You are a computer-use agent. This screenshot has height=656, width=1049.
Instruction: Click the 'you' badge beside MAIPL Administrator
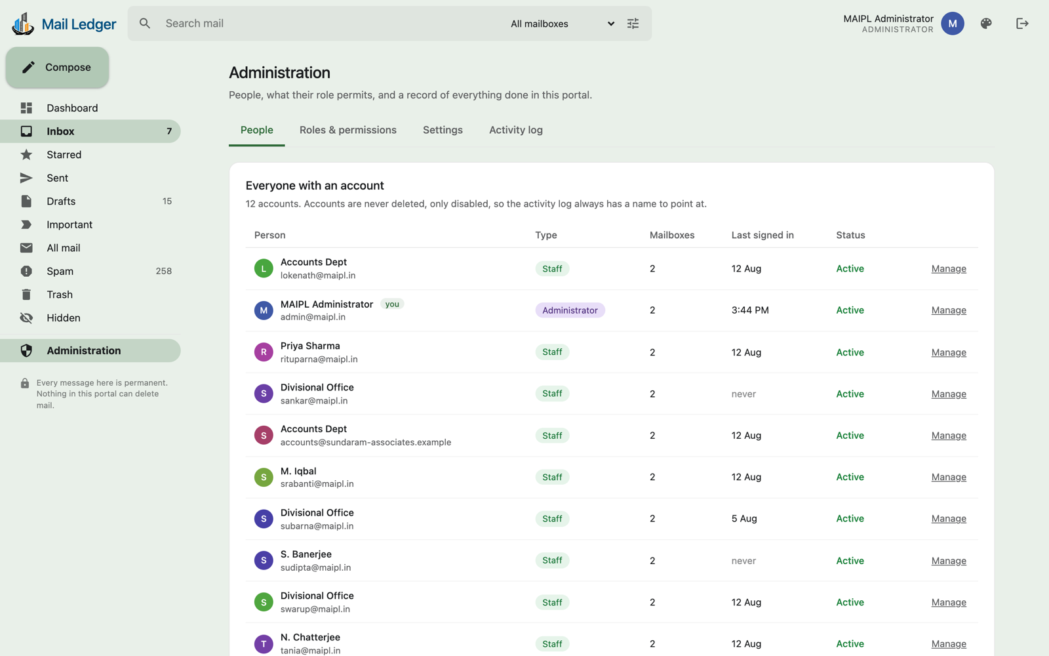coord(392,304)
